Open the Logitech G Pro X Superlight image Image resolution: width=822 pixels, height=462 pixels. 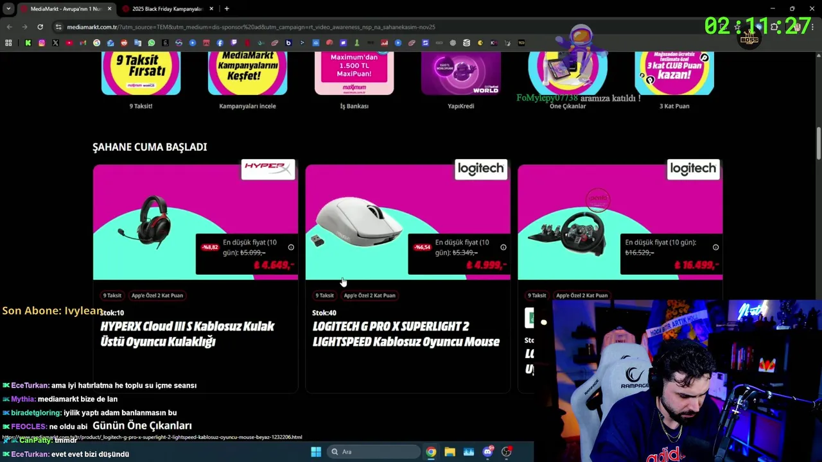click(x=408, y=222)
